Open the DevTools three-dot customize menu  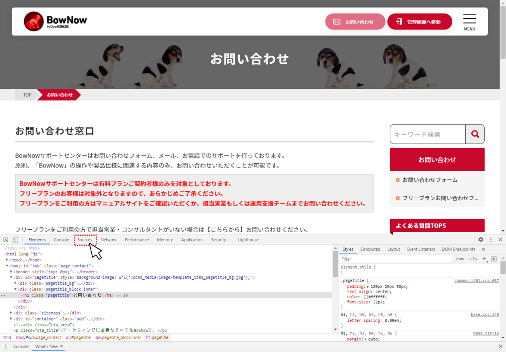click(491, 240)
